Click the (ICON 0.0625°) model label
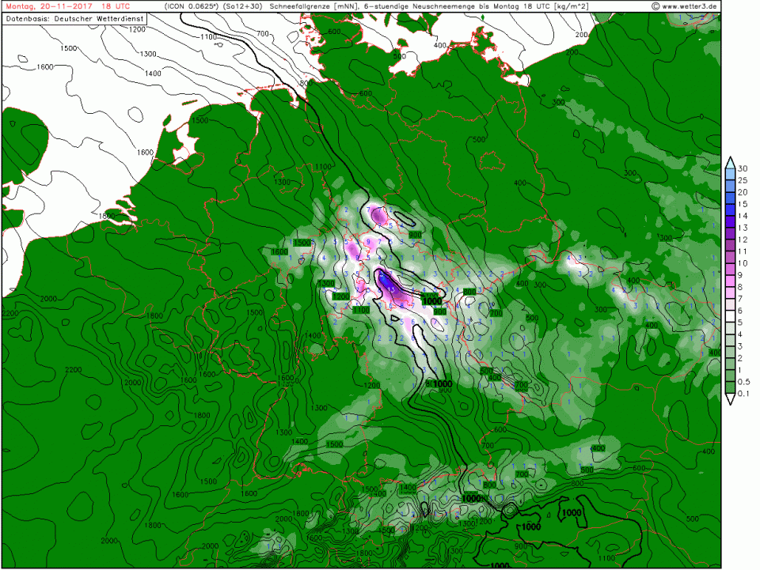 pos(194,6)
